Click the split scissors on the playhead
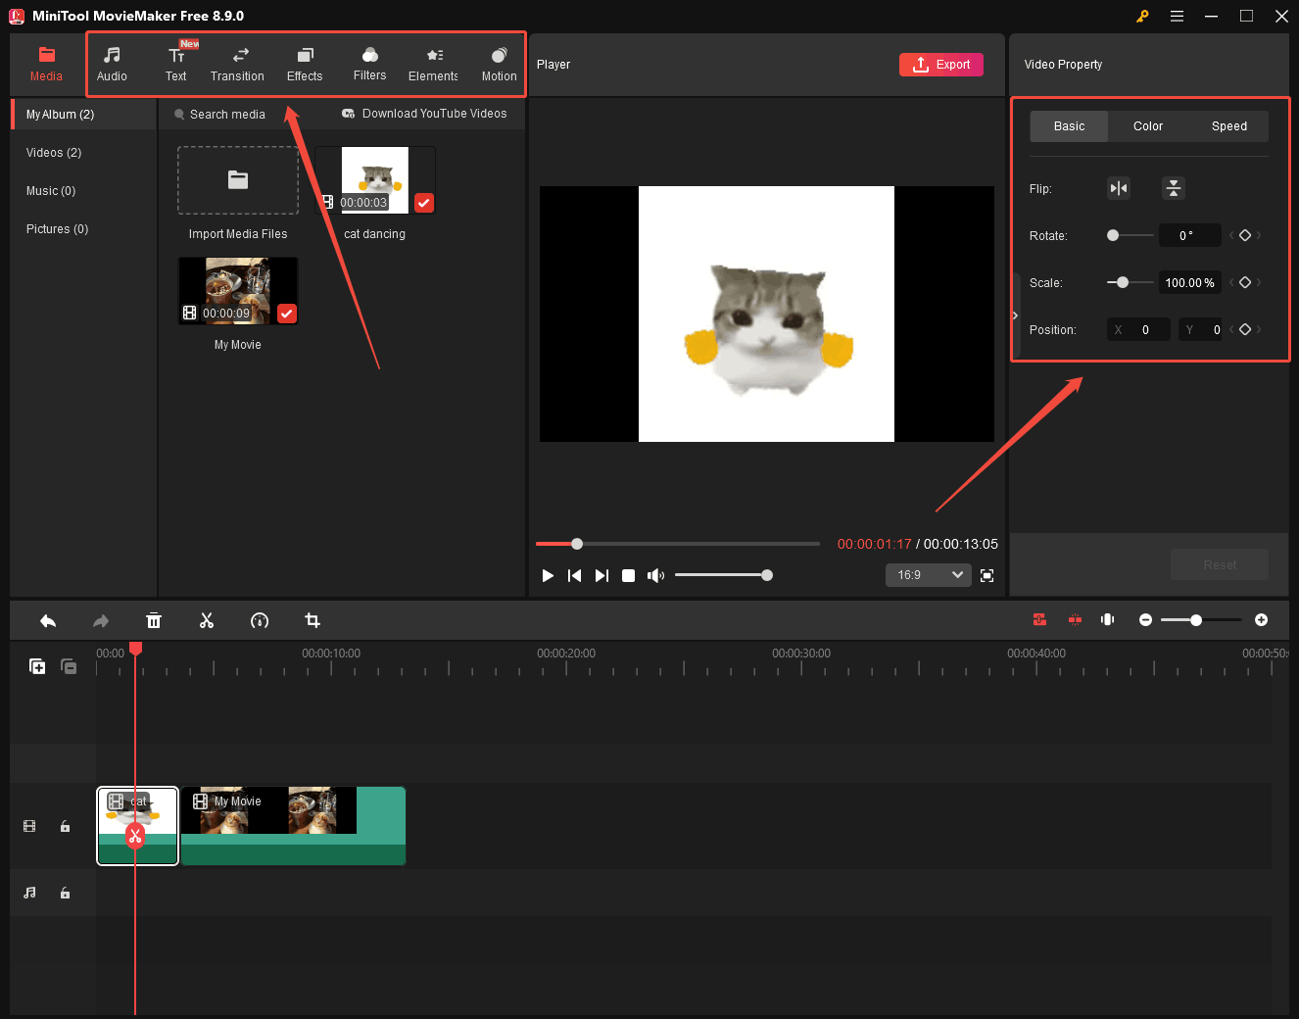 coord(135,836)
